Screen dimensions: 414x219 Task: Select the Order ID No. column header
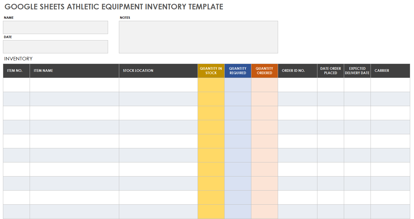(x=297, y=71)
